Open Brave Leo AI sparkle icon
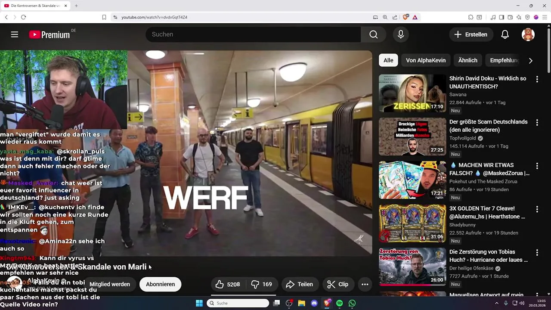Image resolution: width=551 pixels, height=310 pixels. pos(519,17)
